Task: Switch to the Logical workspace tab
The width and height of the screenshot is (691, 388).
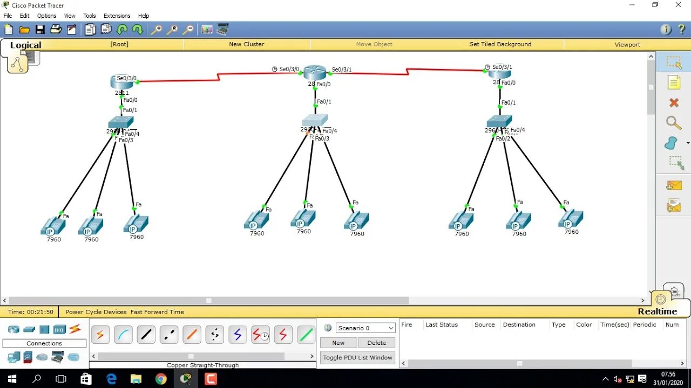Action: click(x=25, y=45)
